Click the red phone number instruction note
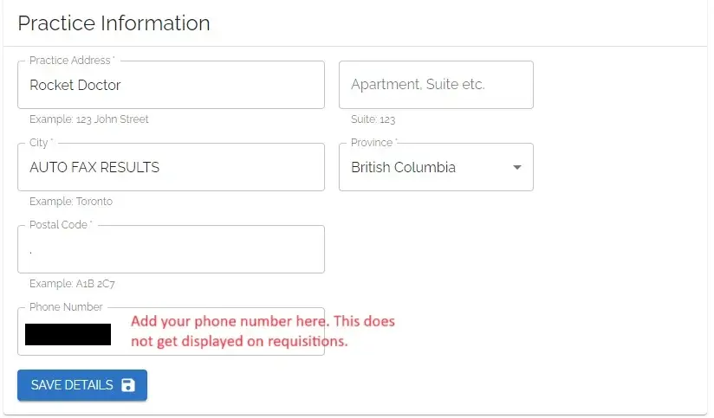This screenshot has width=714, height=418. (263, 331)
